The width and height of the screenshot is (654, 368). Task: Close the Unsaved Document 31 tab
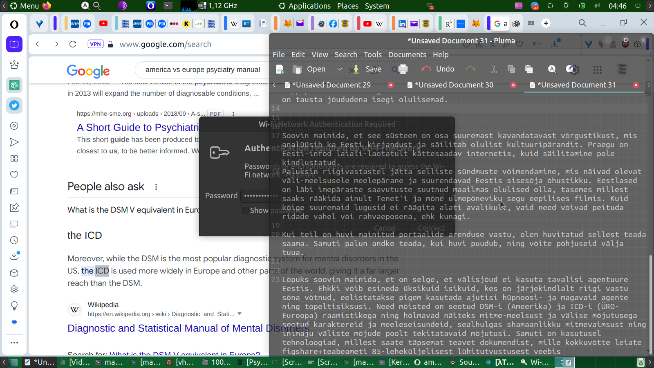[x=636, y=85]
